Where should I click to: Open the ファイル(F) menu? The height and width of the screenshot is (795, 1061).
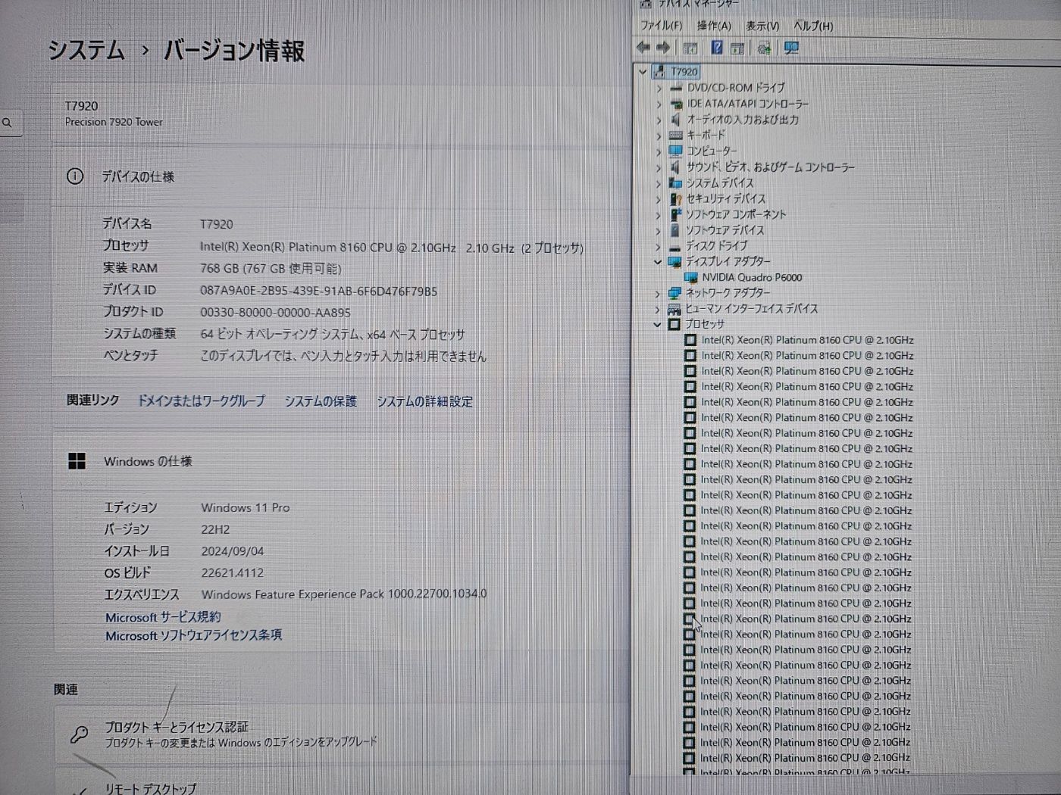pyautogui.click(x=661, y=26)
